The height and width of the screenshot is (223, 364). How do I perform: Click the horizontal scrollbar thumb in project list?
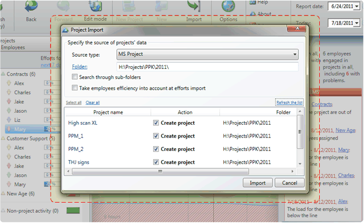coord(160,171)
